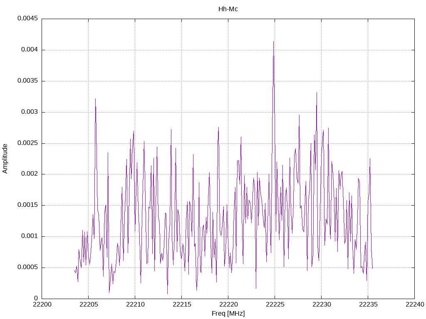
Task: Click the y-axis tick label 0.0045
Action: point(28,18)
